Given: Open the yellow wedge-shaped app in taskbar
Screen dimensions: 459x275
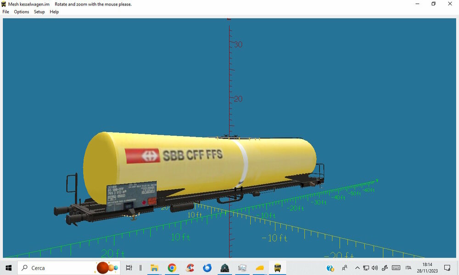Looking at the screenshot, I should point(260,268).
